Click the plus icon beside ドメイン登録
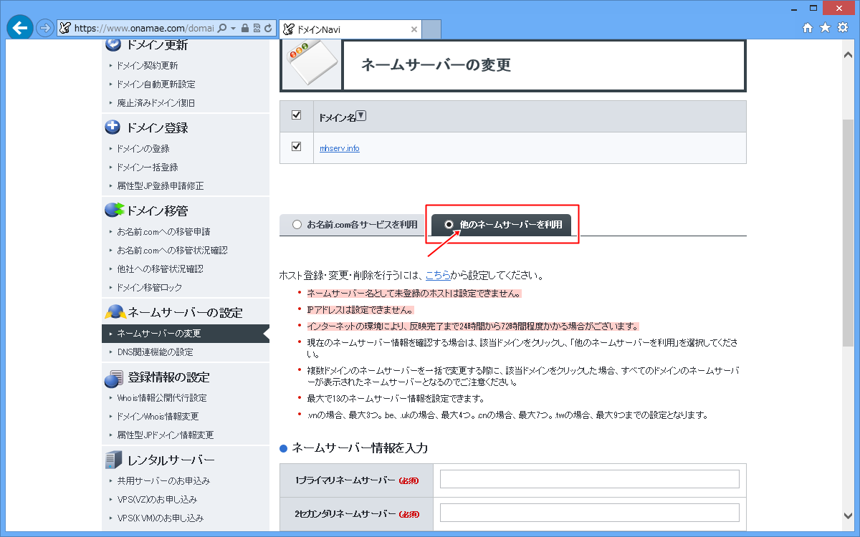The height and width of the screenshot is (537, 860). (113, 127)
